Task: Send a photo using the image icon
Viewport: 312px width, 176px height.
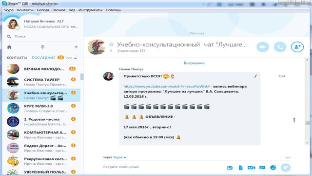Action: [230, 168]
